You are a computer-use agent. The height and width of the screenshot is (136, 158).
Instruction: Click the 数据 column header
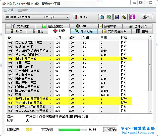(x=109, y=38)
